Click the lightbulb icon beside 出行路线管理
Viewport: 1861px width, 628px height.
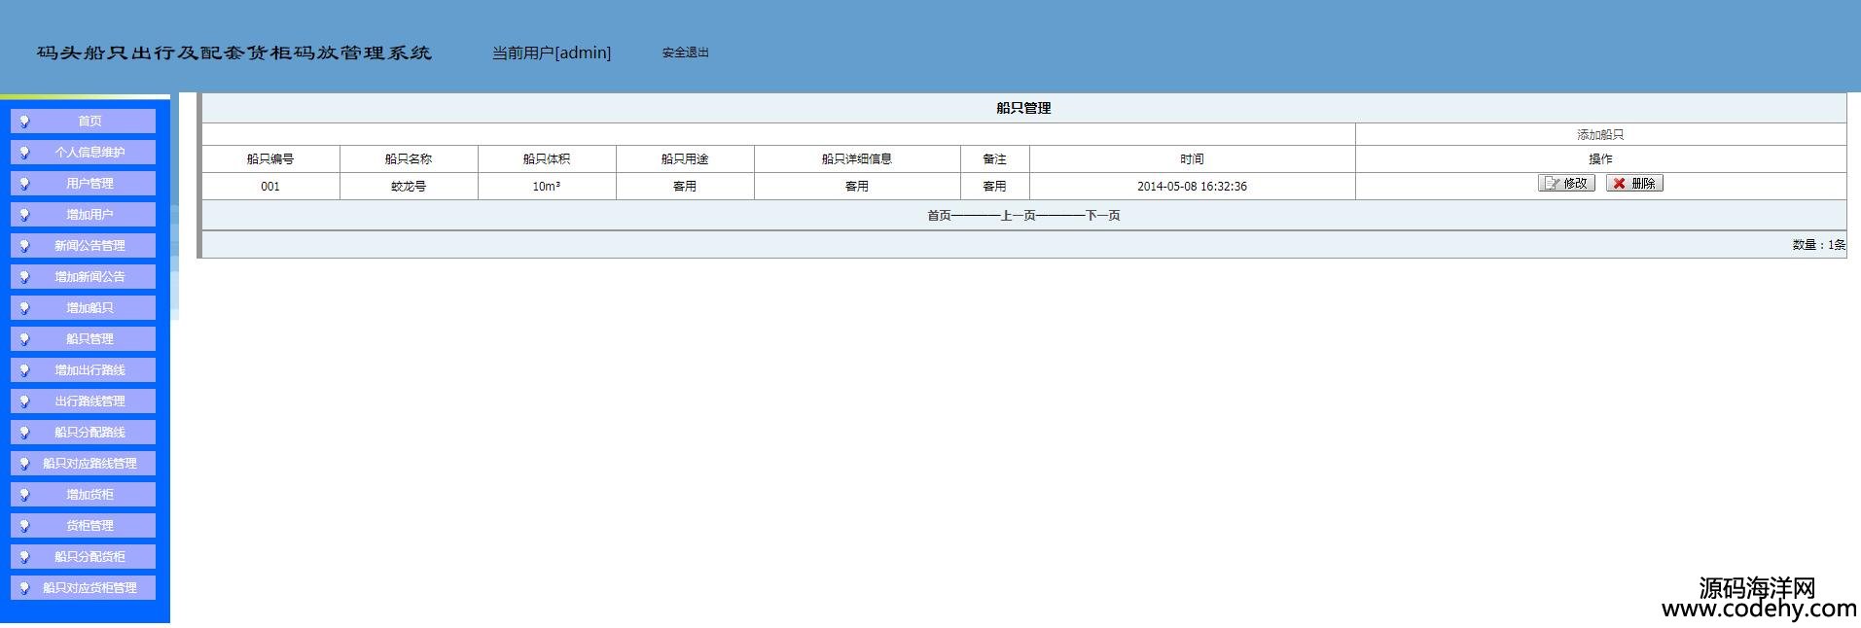click(25, 401)
